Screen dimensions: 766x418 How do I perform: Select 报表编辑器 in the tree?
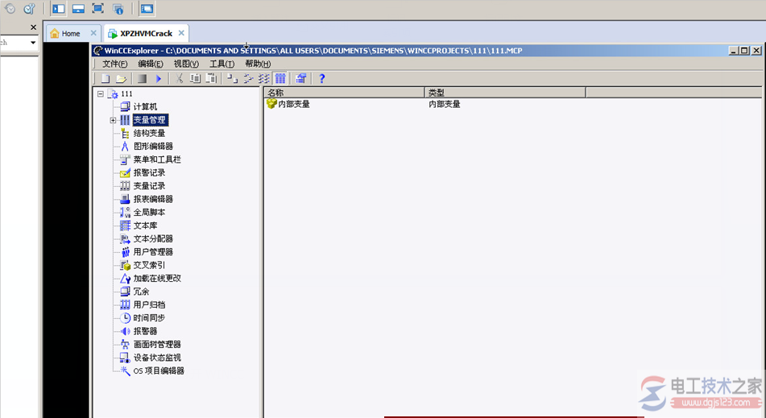153,199
